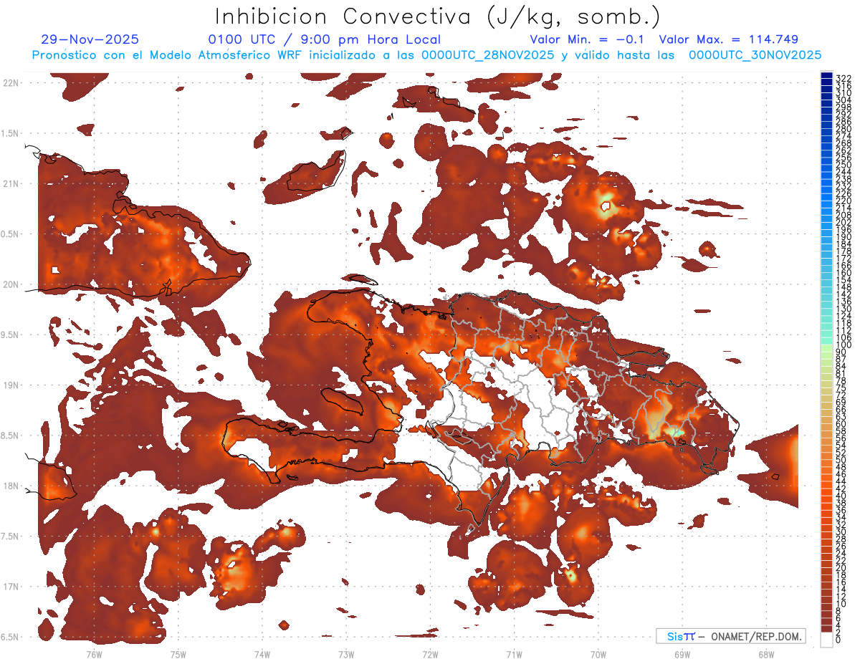Viewport: 860px width, 664px height.
Task: Click the colorbar value label "106"
Action: (x=843, y=338)
